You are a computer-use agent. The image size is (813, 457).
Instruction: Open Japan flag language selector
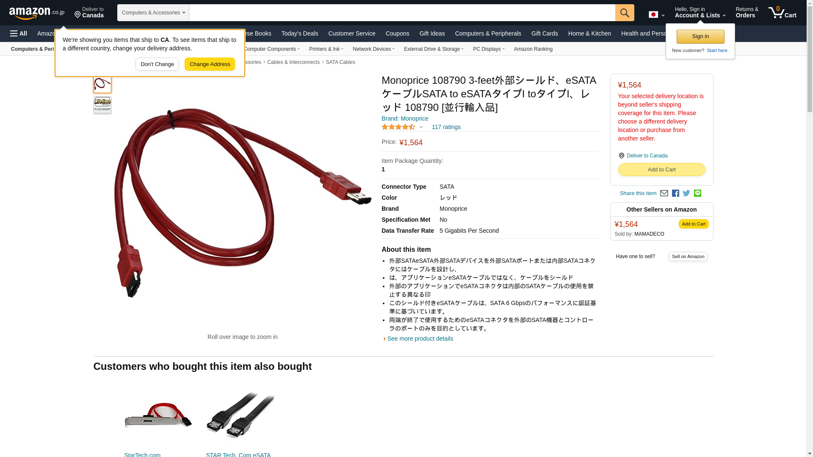[656, 15]
